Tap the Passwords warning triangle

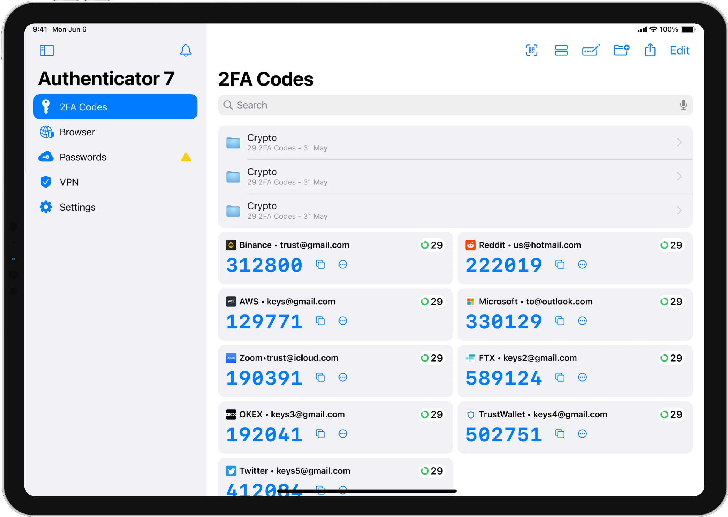[x=186, y=157]
